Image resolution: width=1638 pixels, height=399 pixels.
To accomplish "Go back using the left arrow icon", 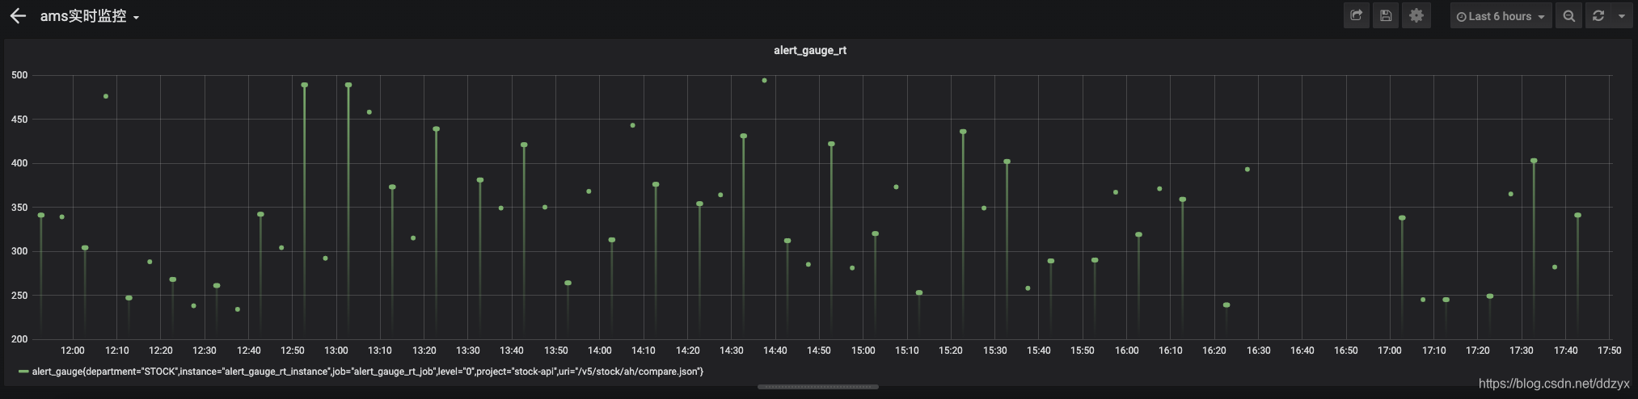I will click(18, 16).
